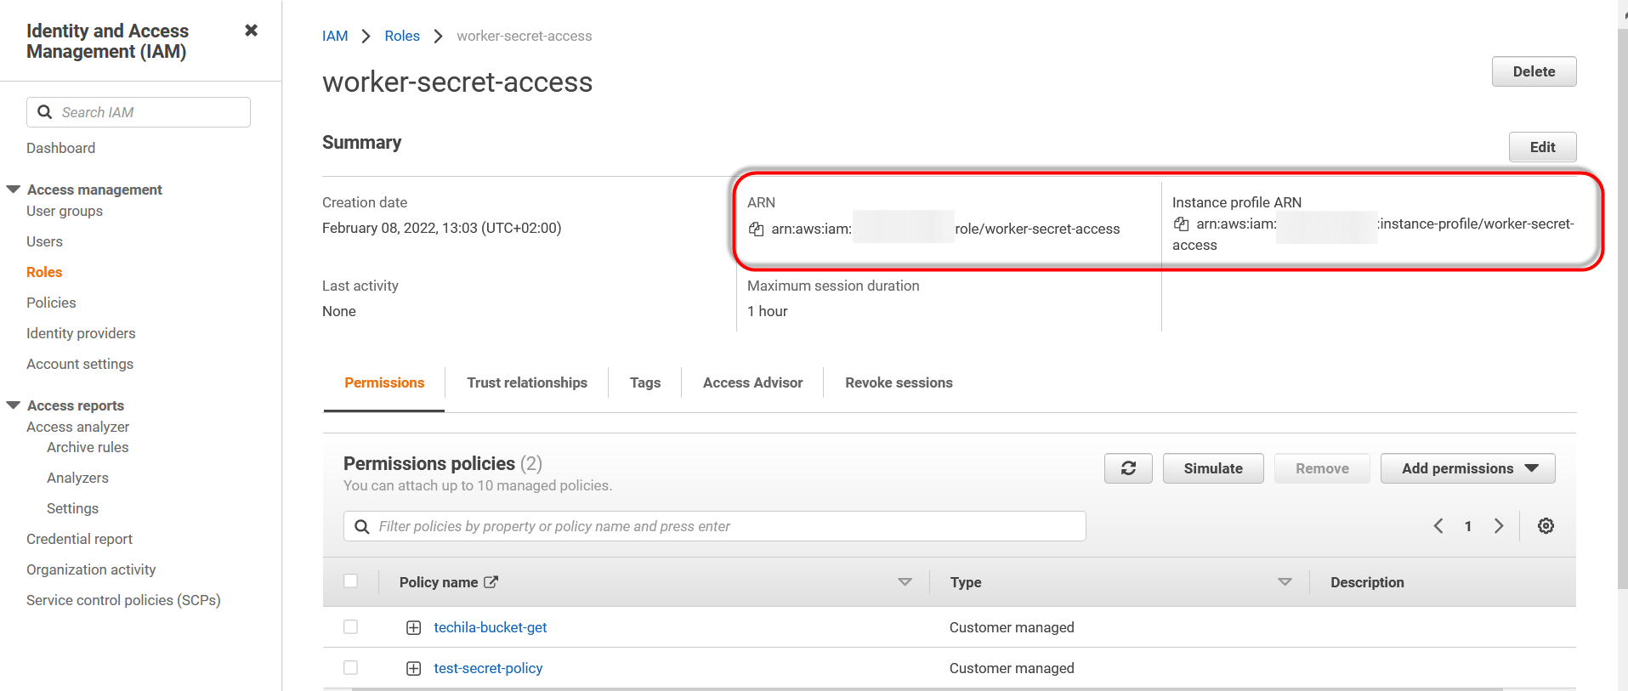The image size is (1628, 691).
Task: Click the Delete role button
Action: [x=1533, y=71]
